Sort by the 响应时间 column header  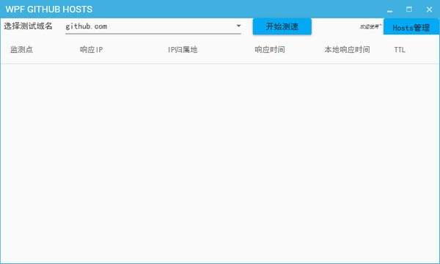pos(270,50)
